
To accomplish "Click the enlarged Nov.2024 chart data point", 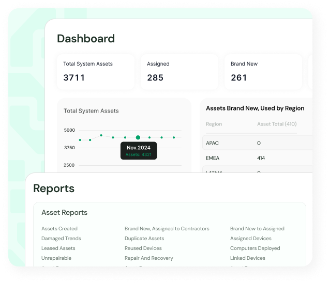I will [138, 137].
